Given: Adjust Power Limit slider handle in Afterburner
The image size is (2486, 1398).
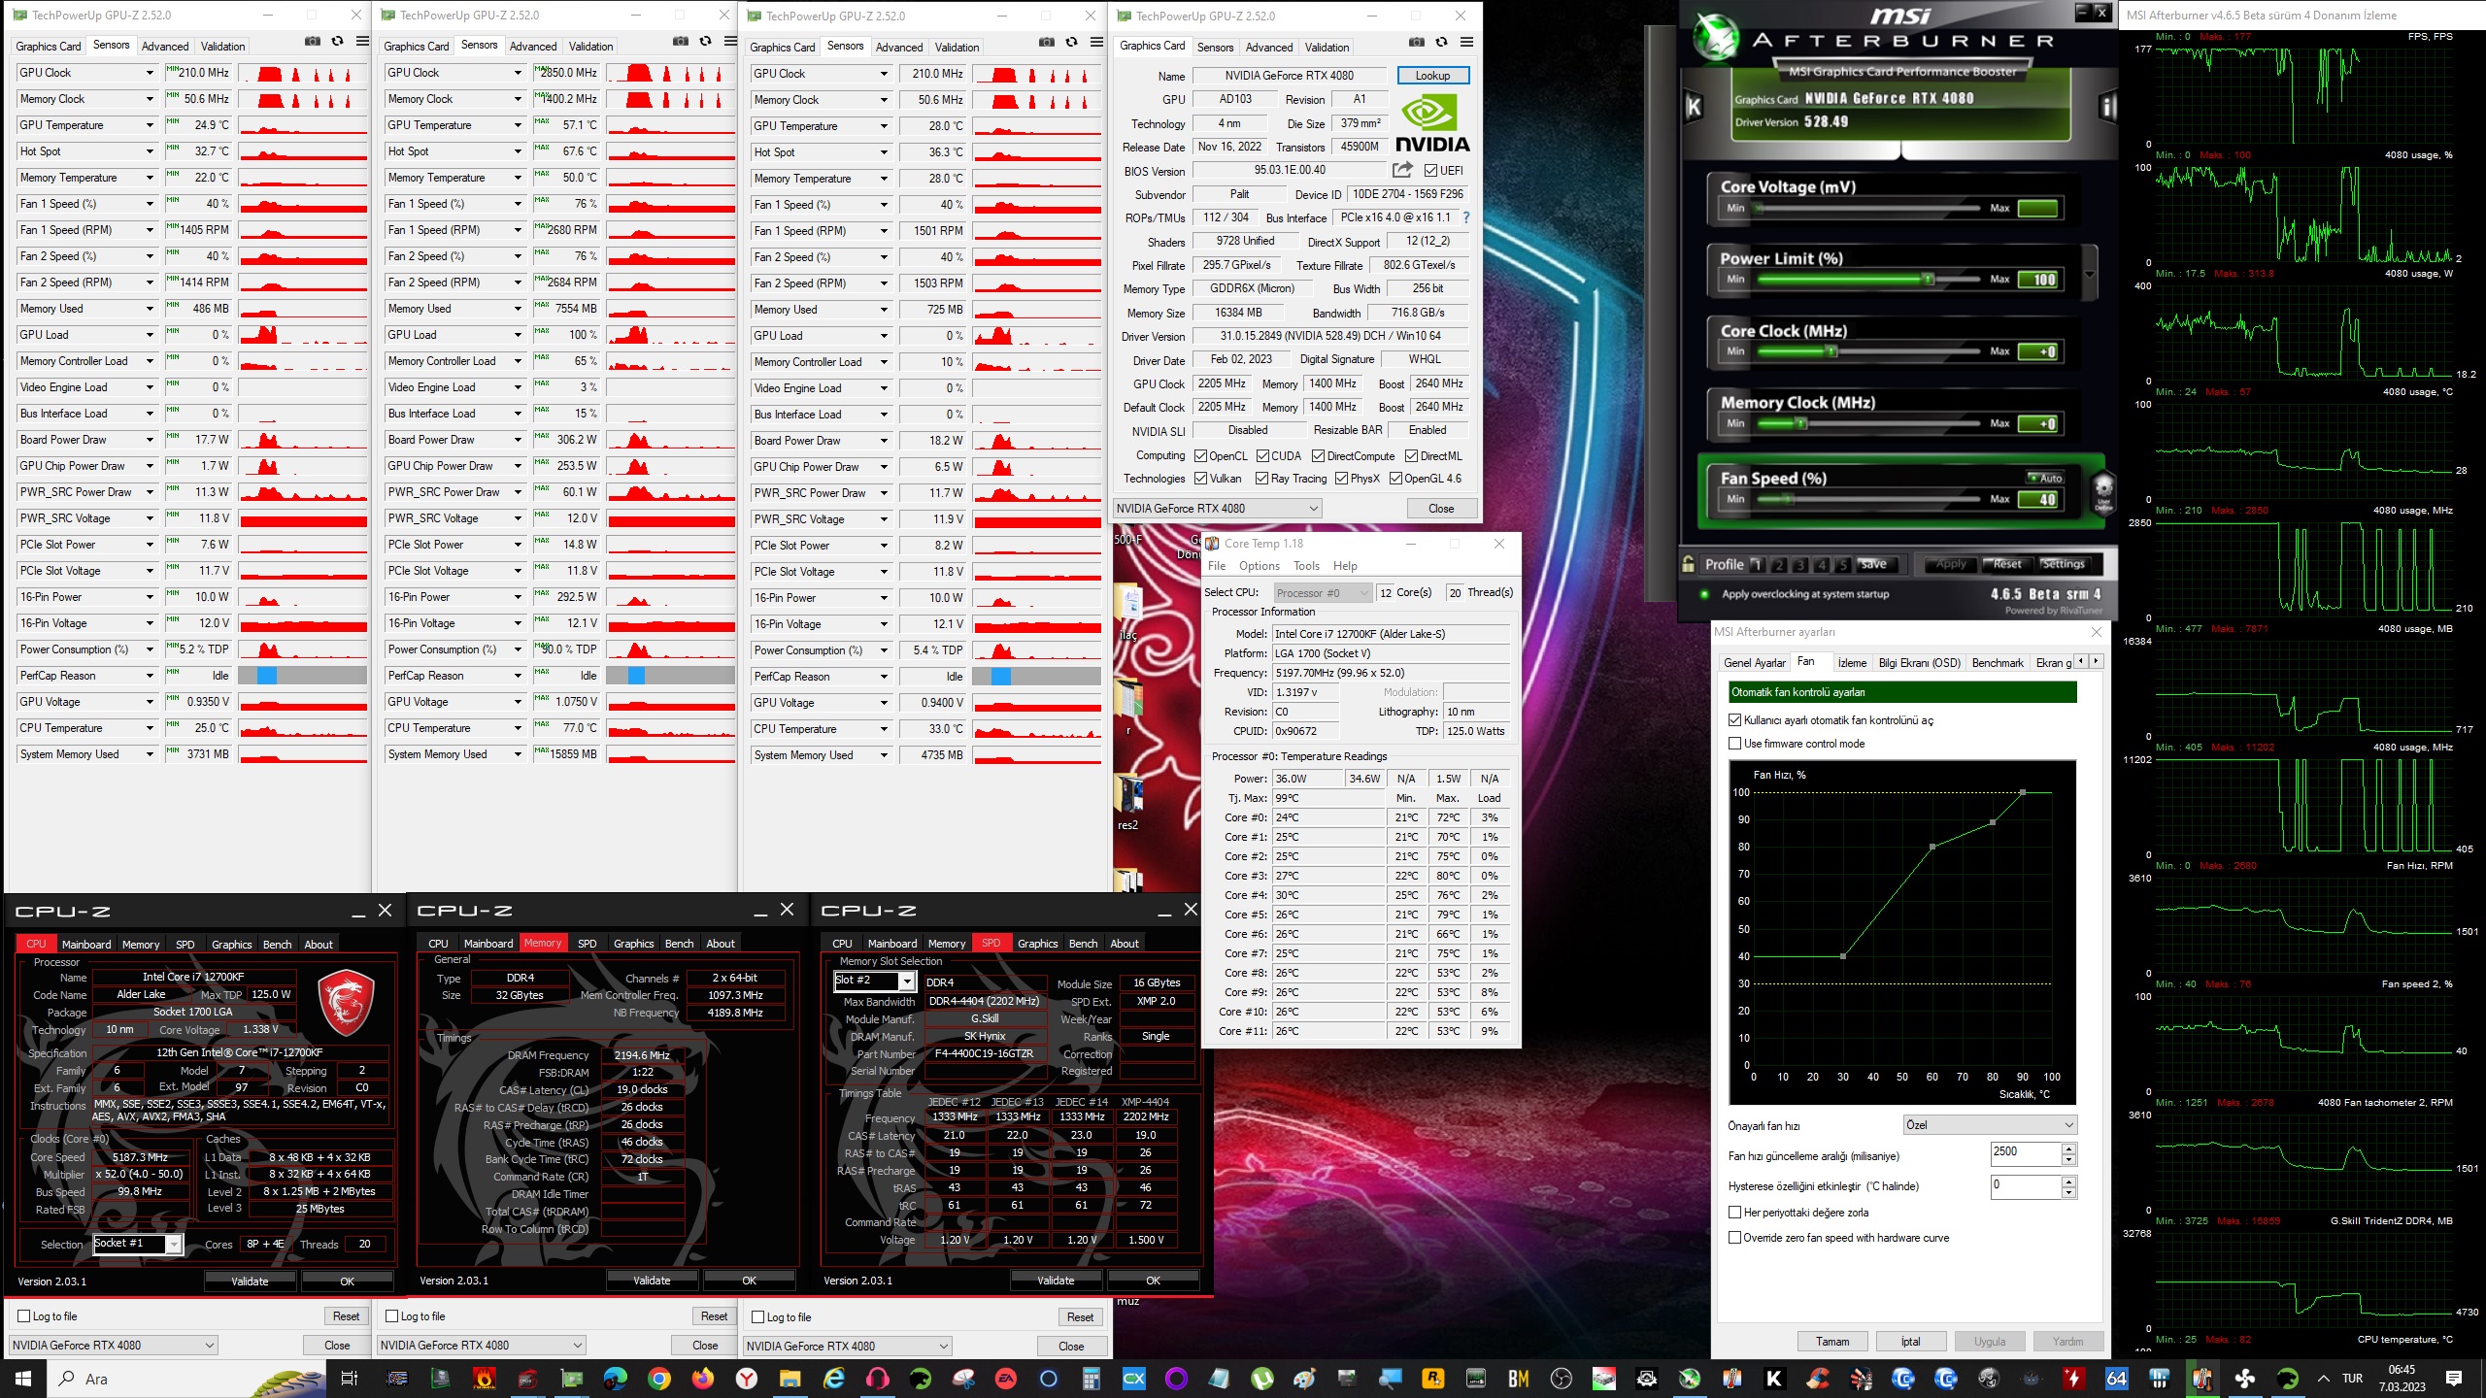Looking at the screenshot, I should [x=1928, y=280].
